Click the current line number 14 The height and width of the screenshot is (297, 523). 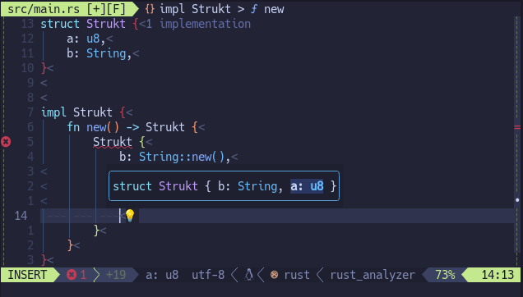(x=21, y=216)
